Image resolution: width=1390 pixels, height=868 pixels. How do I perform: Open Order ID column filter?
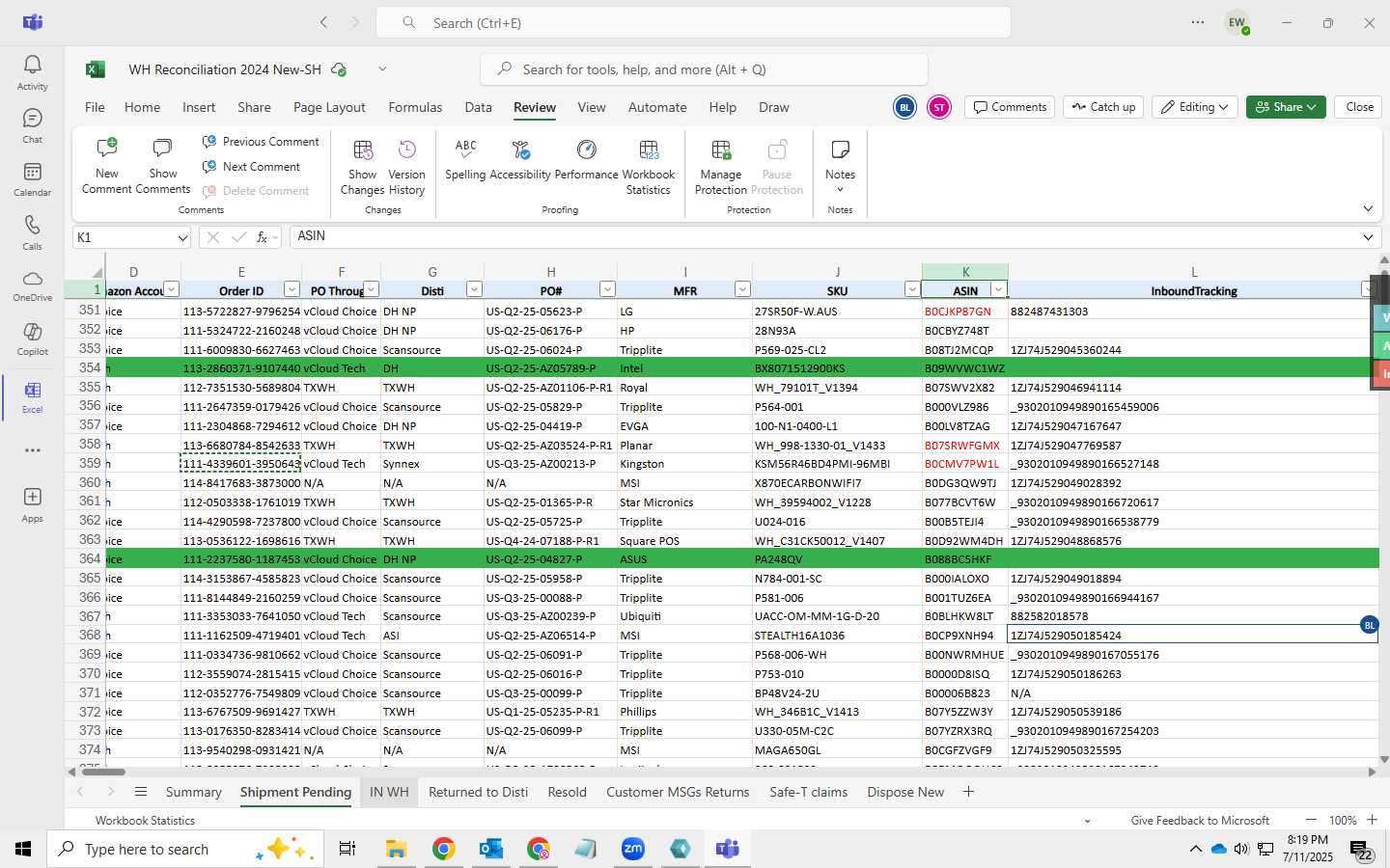click(292, 289)
